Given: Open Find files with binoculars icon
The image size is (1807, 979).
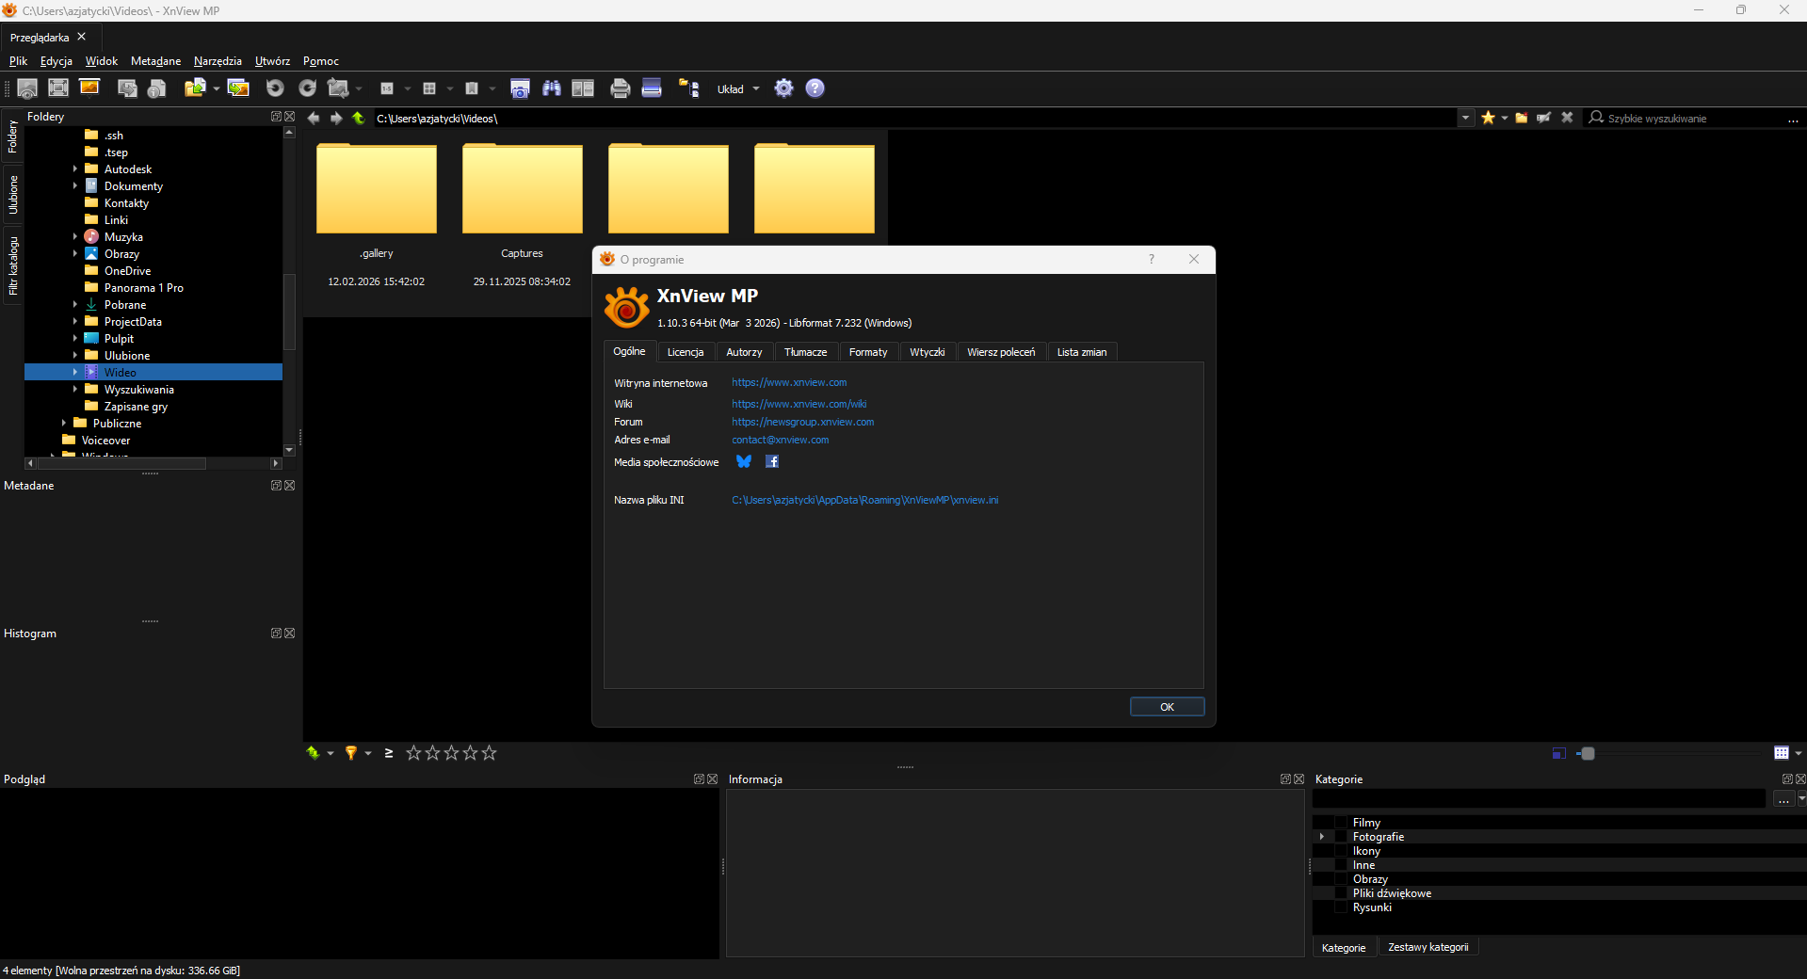Looking at the screenshot, I should click(552, 88).
